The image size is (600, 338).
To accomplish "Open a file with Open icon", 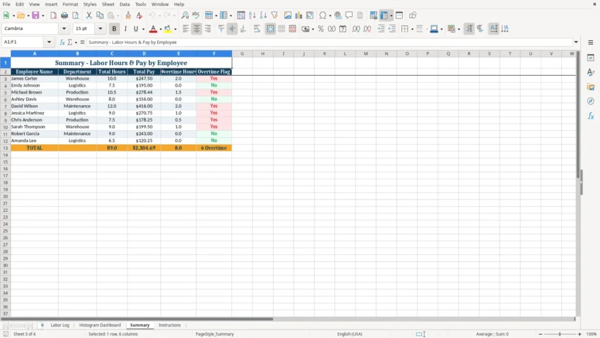I will coord(21,15).
